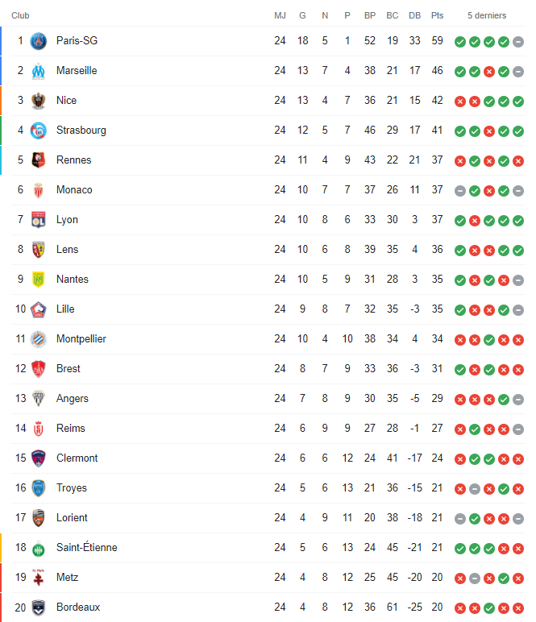Open the Montpellier team page
Viewport: 536px width, 622px height.
point(81,339)
